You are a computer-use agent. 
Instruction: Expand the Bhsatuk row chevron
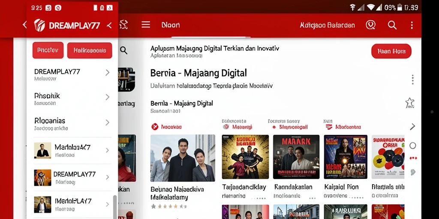107,97
